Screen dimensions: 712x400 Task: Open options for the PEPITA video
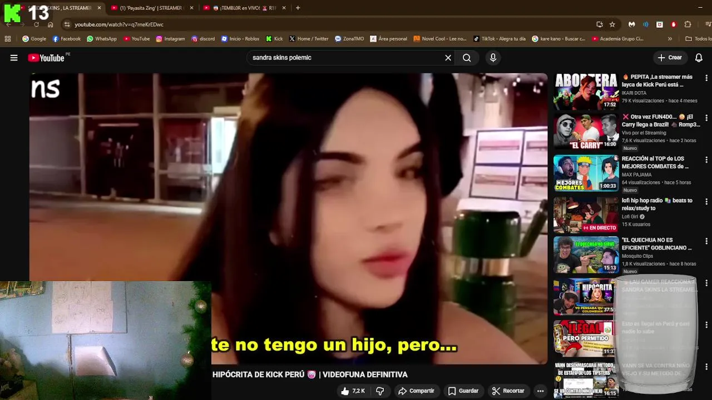click(x=706, y=78)
